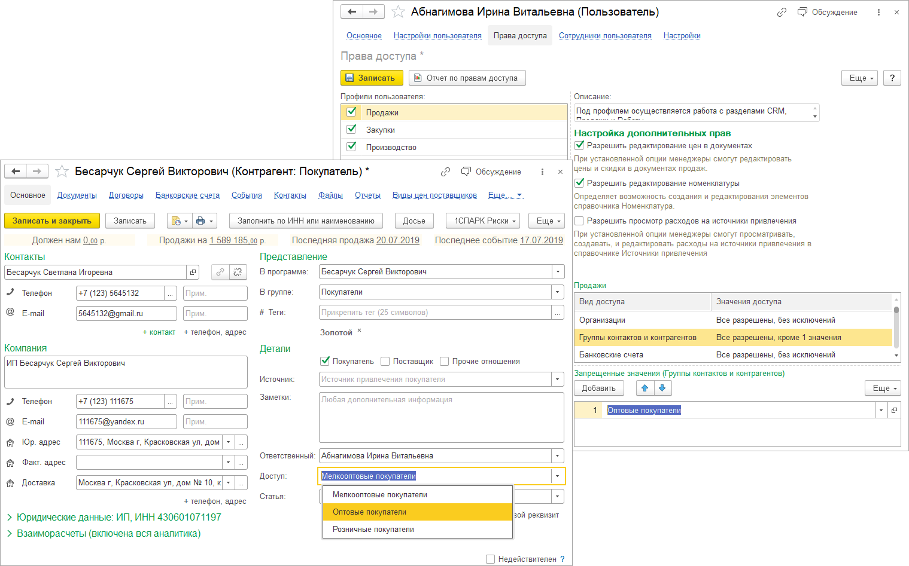The width and height of the screenshot is (909, 566).
Task: Open Доступ dropdown arrow
Action: tap(557, 476)
